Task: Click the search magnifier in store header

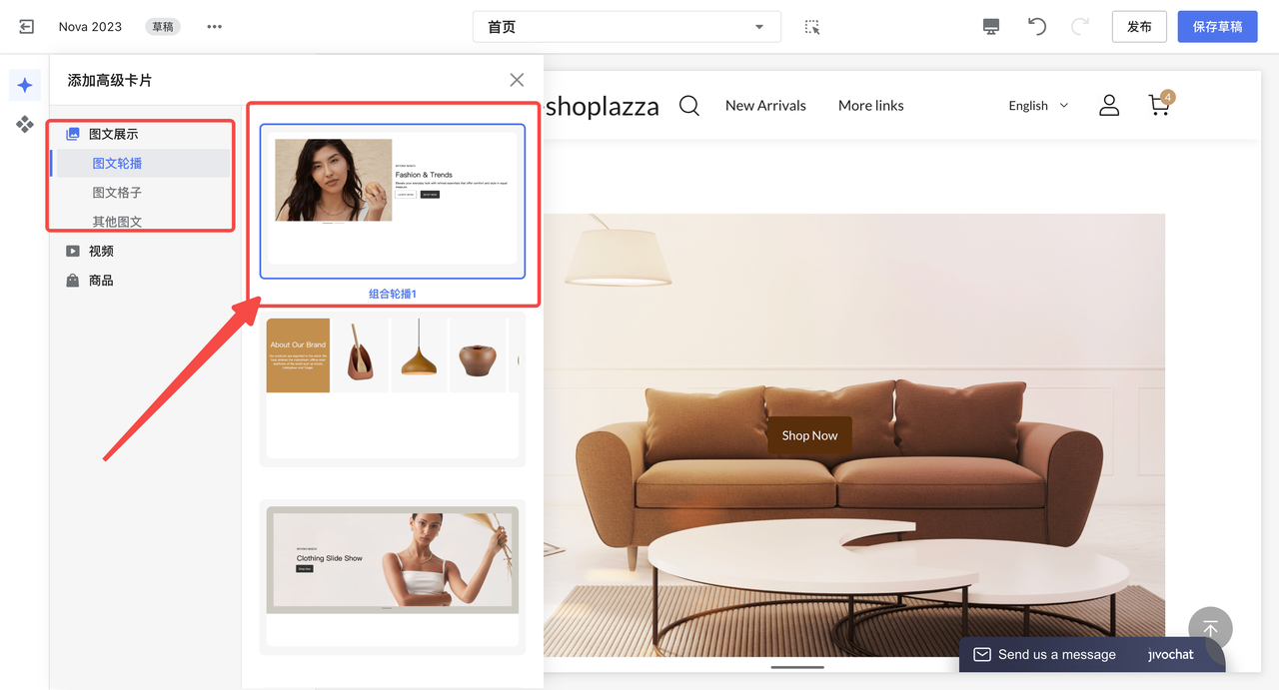Action: pyautogui.click(x=689, y=106)
